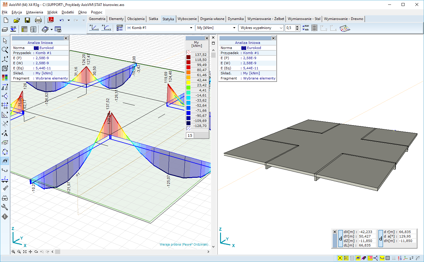The width and height of the screenshot is (424, 262).
Task: Click the min/max values search icon
Action: (305, 28)
